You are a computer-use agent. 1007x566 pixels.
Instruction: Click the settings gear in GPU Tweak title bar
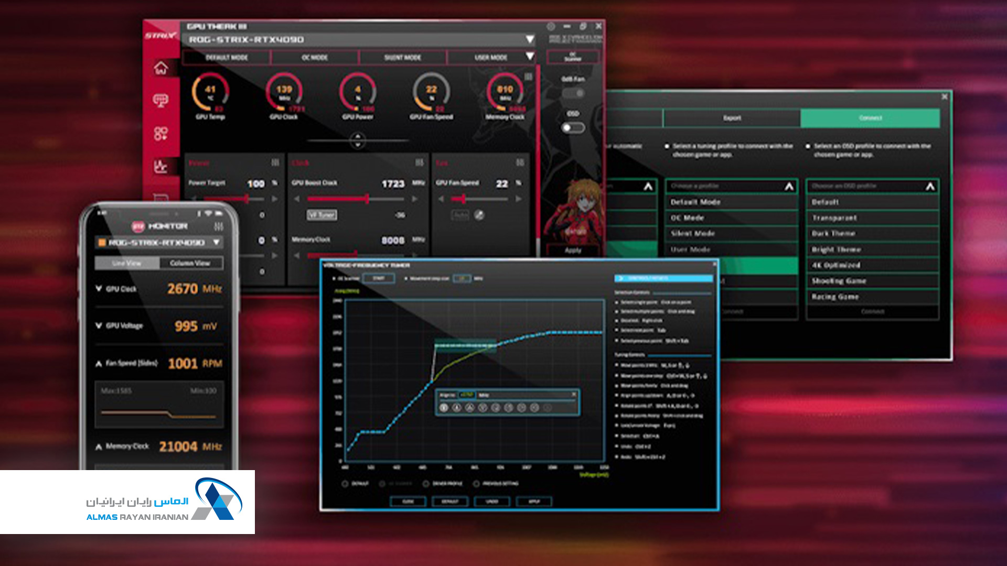coord(551,26)
